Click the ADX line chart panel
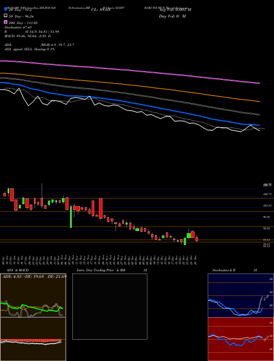 pos(33,295)
